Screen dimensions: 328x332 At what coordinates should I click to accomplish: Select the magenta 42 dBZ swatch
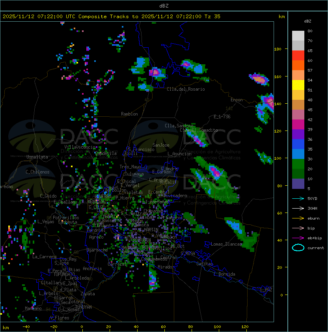[x=298, y=125]
